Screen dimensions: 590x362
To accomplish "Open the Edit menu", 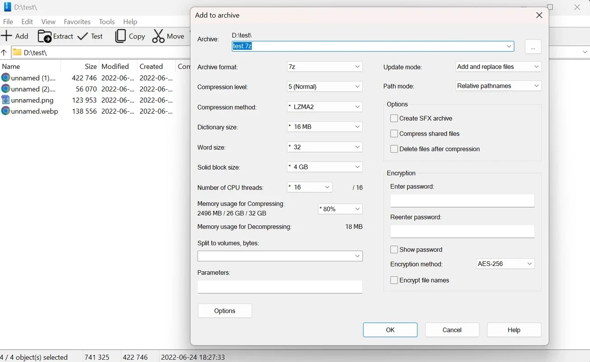I will [27, 22].
